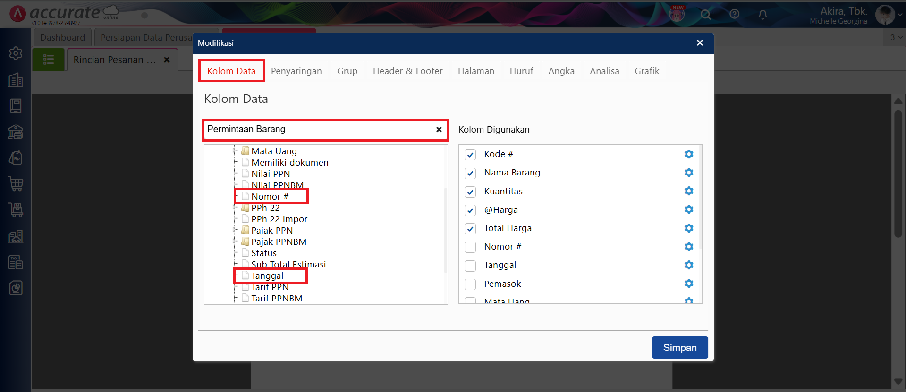Enable the Nomor # column checkbox
The width and height of the screenshot is (906, 392).
[x=470, y=247]
